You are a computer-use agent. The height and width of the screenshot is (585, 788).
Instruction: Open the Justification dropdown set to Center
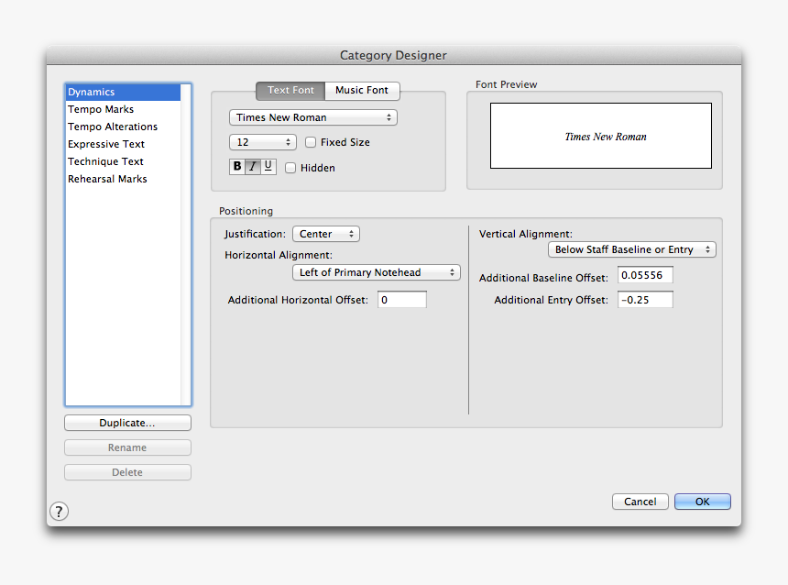pyautogui.click(x=325, y=234)
